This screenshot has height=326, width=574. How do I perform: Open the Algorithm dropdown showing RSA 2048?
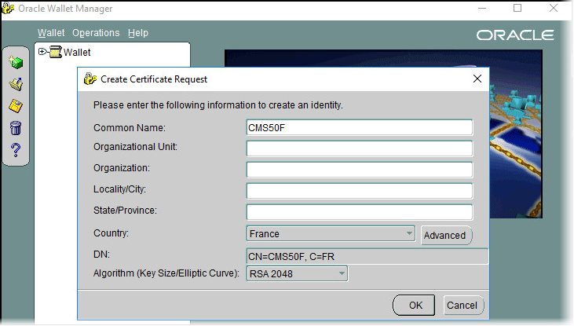click(297, 273)
